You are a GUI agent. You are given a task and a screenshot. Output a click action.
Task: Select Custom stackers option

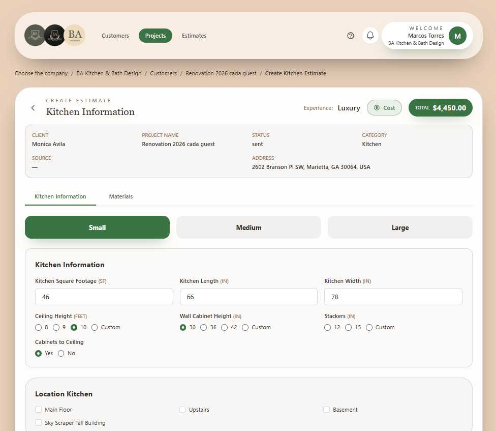click(x=369, y=327)
